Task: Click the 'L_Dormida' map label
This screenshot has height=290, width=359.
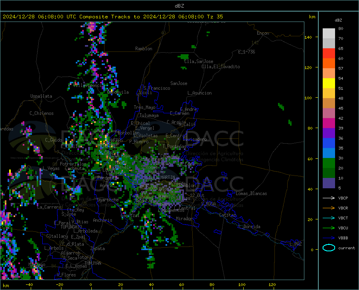Action: point(249,227)
